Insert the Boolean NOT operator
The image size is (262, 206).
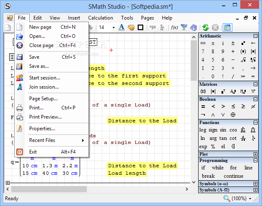coord(203,115)
